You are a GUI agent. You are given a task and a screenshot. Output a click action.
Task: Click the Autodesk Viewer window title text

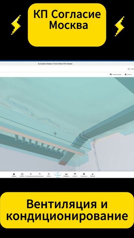(x=55, y=64)
